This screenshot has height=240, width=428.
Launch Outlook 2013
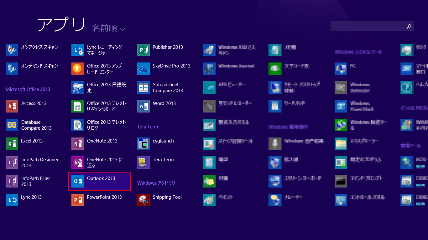pyautogui.click(x=100, y=181)
